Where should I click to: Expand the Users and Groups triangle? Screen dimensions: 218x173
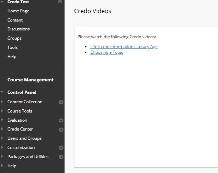(2, 138)
